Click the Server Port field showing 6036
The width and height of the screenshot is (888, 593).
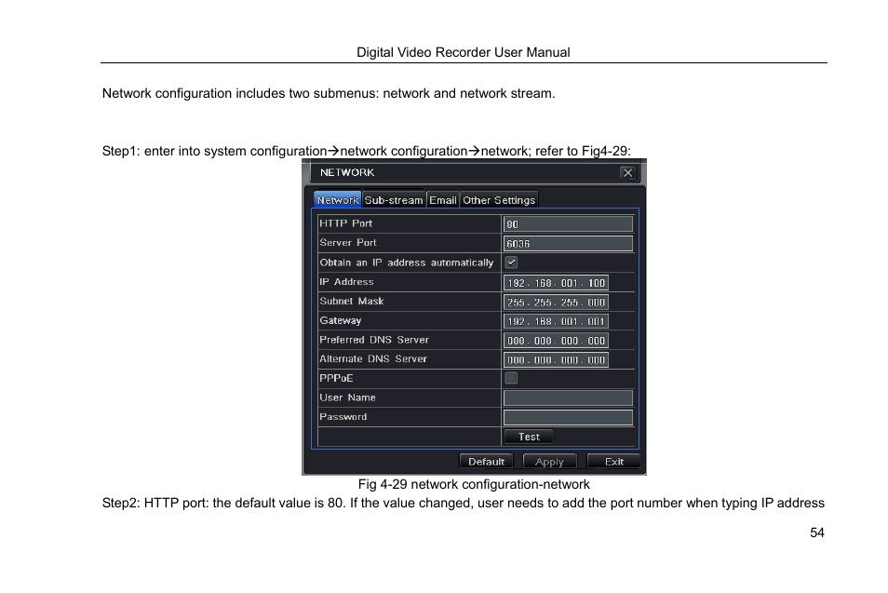tap(568, 244)
